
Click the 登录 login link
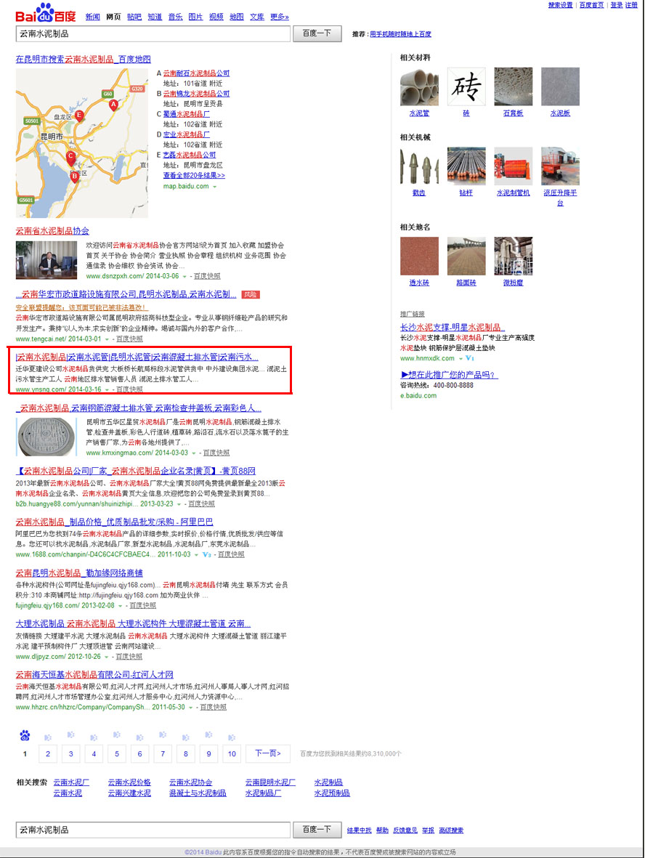616,5
